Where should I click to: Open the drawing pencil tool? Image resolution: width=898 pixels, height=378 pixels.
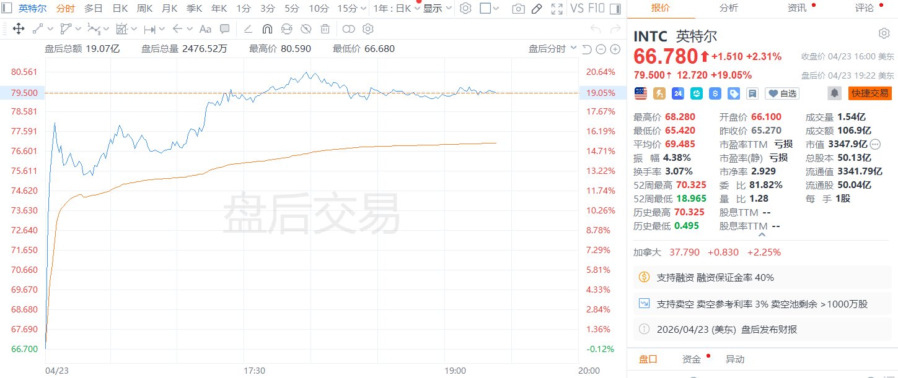click(537, 9)
